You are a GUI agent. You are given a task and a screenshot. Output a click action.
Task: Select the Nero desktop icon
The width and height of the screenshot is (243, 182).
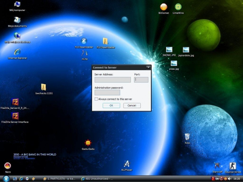click(x=7, y=166)
